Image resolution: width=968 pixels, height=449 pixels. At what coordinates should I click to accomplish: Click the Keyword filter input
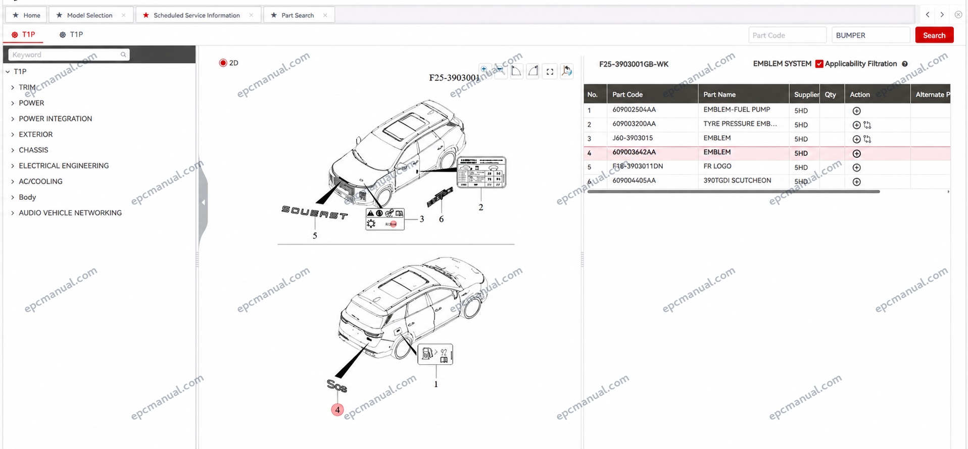coord(69,54)
